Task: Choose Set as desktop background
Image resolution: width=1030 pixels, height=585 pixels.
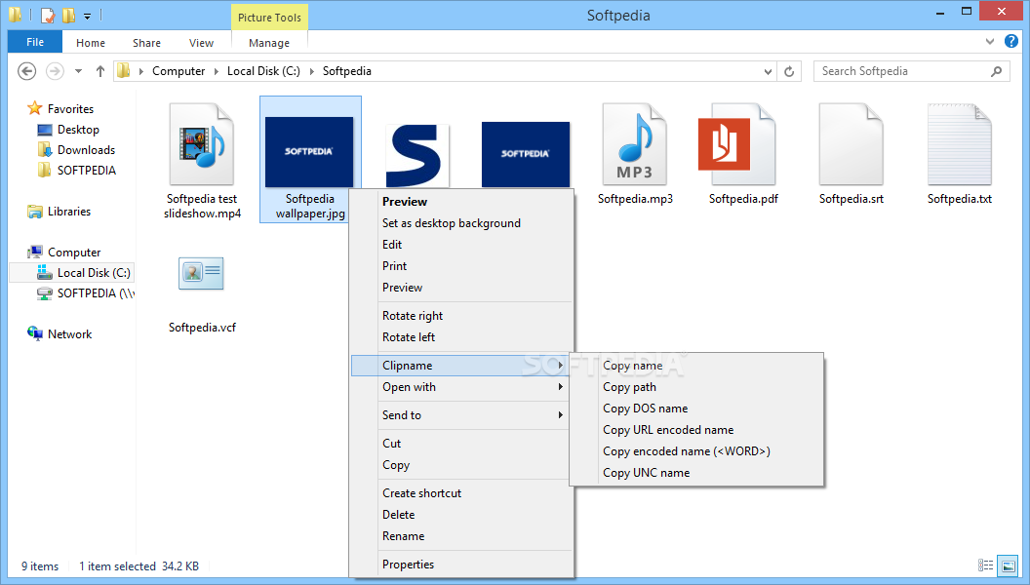Action: click(x=452, y=223)
